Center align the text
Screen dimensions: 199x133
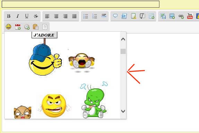(x=56, y=16)
